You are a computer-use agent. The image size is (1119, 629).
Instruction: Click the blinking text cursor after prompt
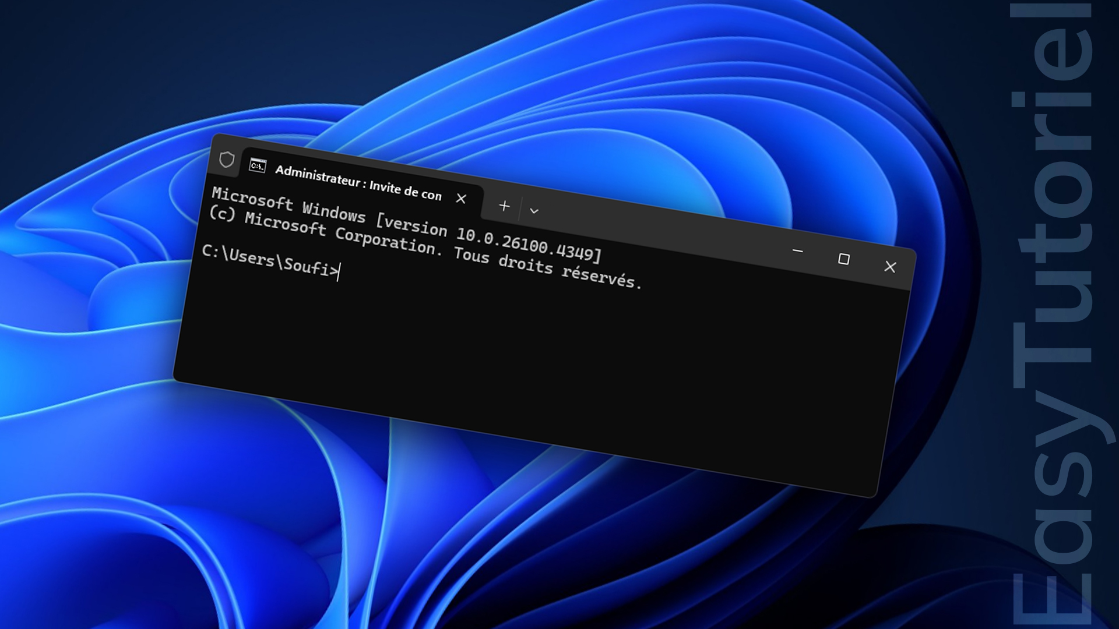tap(339, 271)
